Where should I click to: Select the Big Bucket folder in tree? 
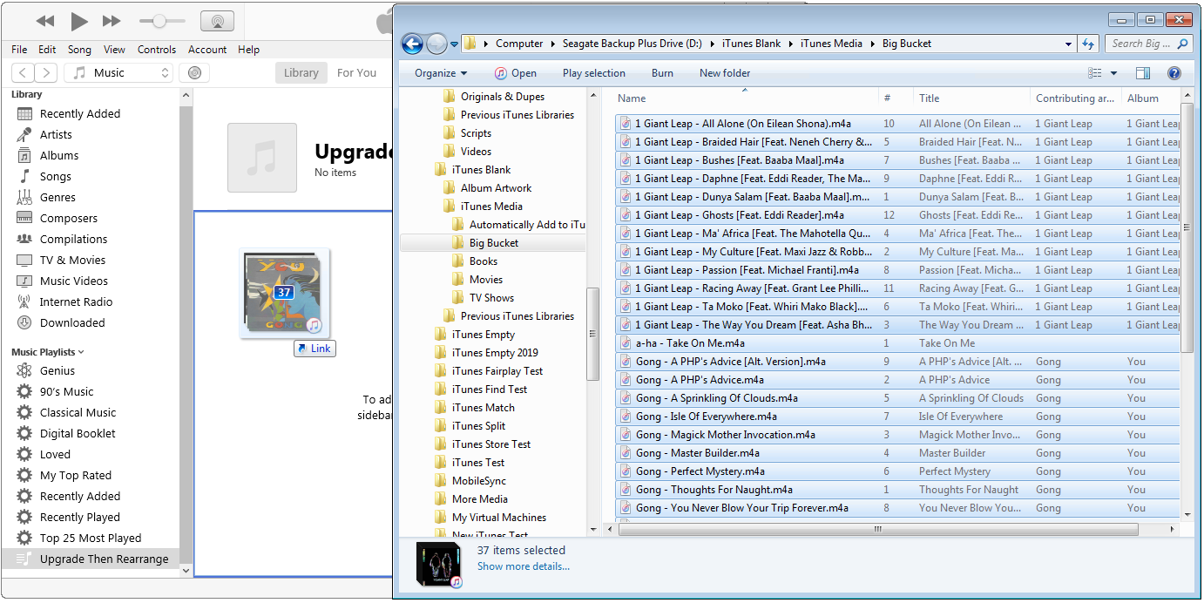[493, 243]
